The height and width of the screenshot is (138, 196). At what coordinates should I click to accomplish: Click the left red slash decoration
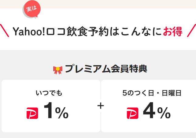(x=5, y=30)
